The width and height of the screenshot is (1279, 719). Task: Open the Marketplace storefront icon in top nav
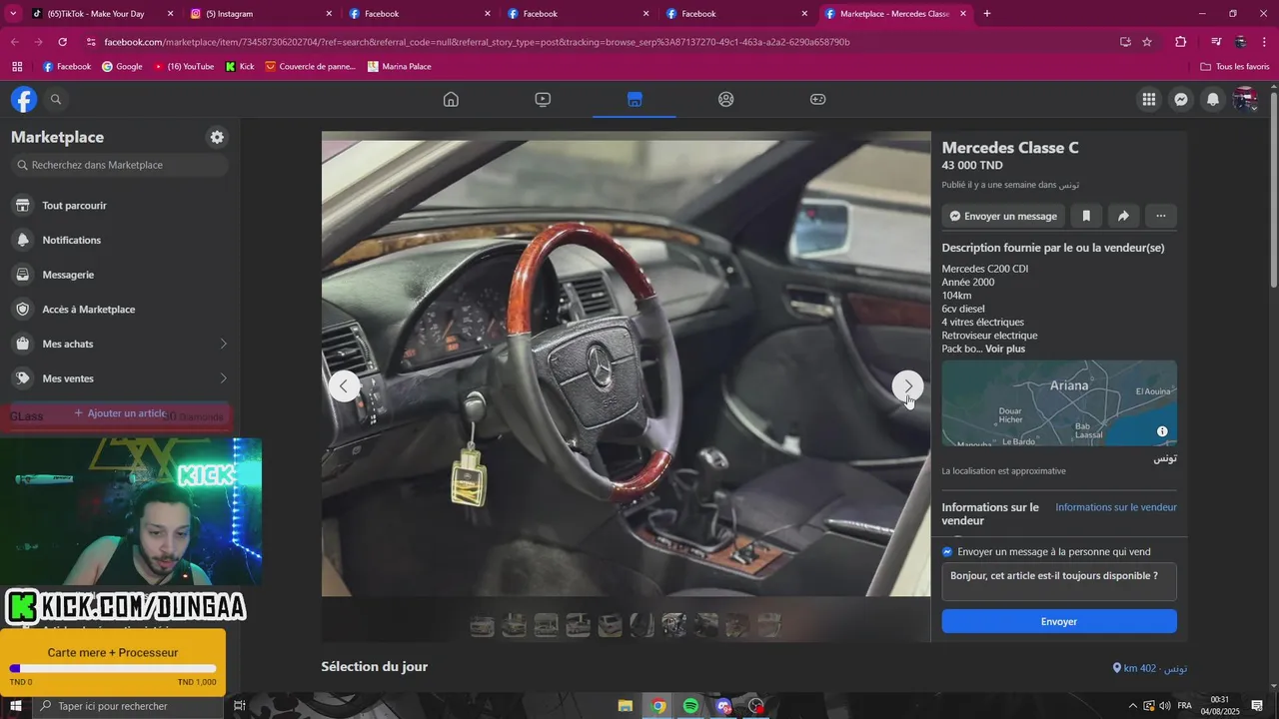click(x=635, y=99)
